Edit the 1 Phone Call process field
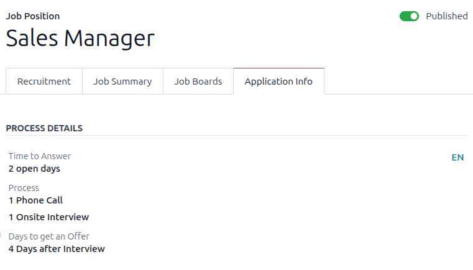 tap(35, 200)
